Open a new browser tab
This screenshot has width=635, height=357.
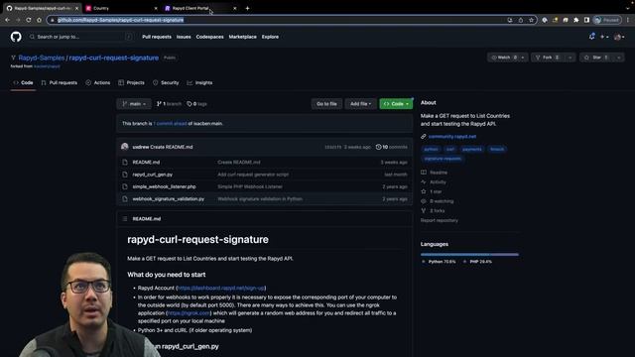tap(247, 8)
